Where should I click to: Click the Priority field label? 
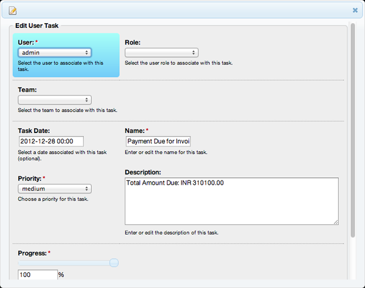[30, 178]
